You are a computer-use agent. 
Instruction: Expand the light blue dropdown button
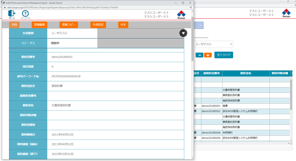click(201, 25)
